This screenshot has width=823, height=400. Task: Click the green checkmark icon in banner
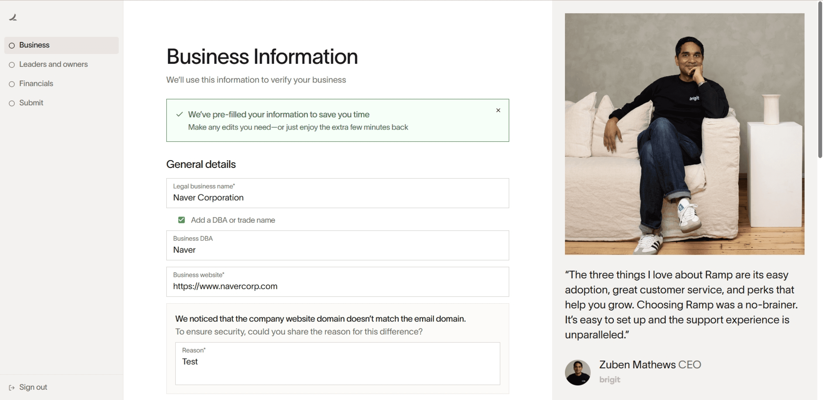pyautogui.click(x=179, y=114)
